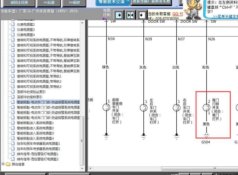Click the 尾门闩锁开关 switch symbol

click(x=207, y=107)
